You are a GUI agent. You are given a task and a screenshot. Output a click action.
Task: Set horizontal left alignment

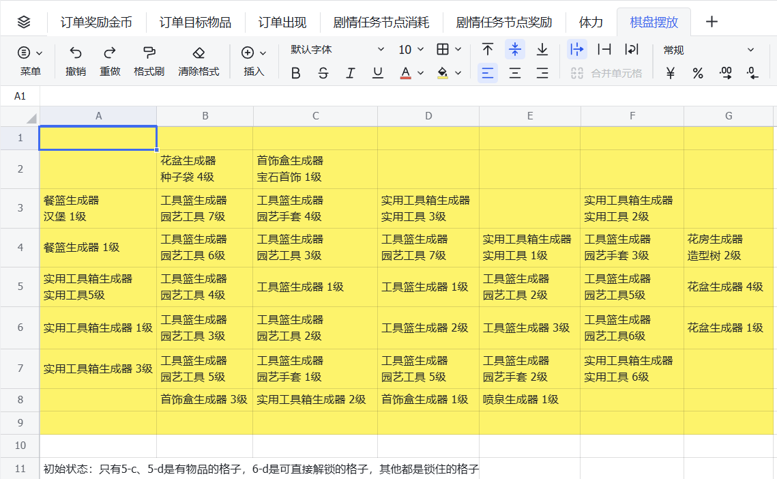point(488,74)
